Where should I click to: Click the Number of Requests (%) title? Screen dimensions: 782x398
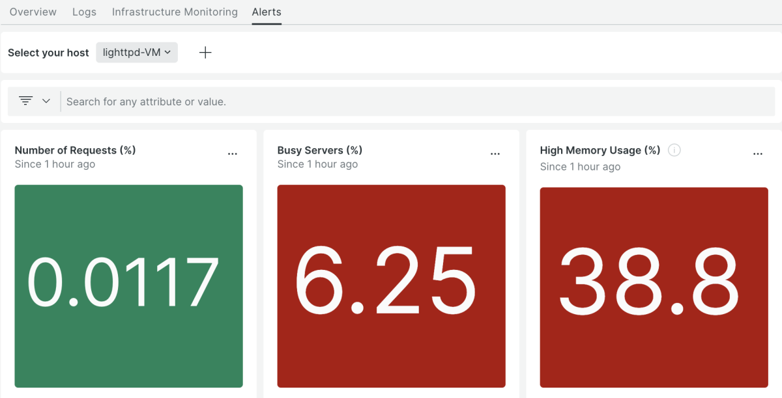pyautogui.click(x=75, y=150)
